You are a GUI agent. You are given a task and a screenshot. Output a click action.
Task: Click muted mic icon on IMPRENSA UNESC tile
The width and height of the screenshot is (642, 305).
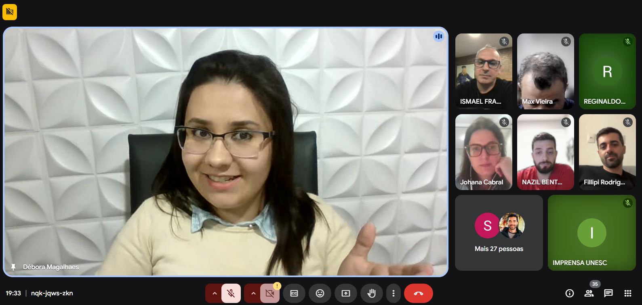[627, 203]
